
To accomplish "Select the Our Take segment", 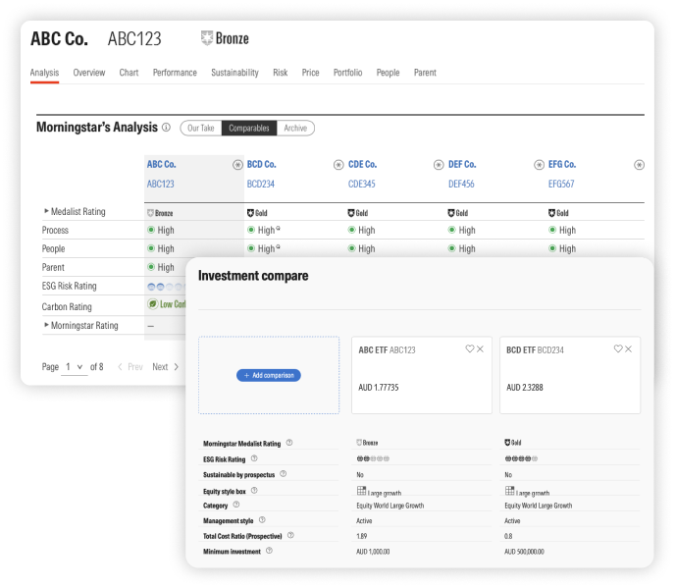I will [201, 128].
